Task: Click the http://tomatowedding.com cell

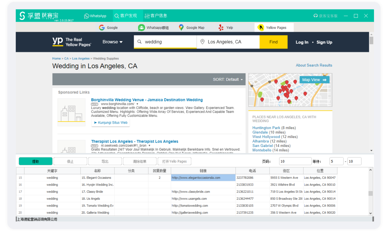Action: click(203, 206)
